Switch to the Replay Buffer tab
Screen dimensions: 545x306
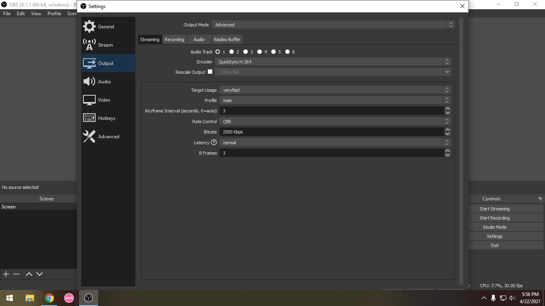(x=227, y=40)
